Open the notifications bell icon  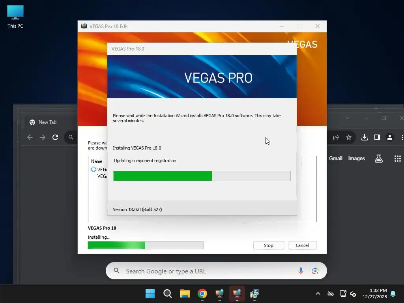(x=393, y=294)
